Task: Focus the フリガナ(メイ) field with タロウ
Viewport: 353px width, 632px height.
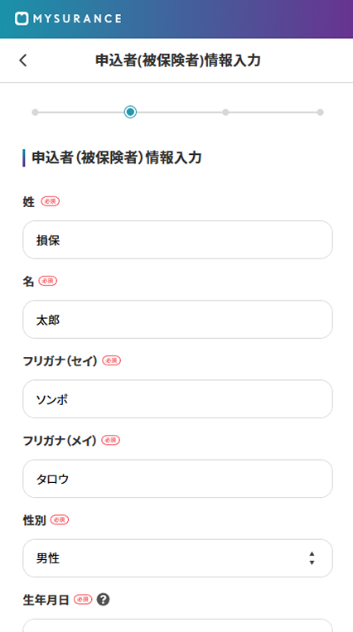Action: coord(177,479)
